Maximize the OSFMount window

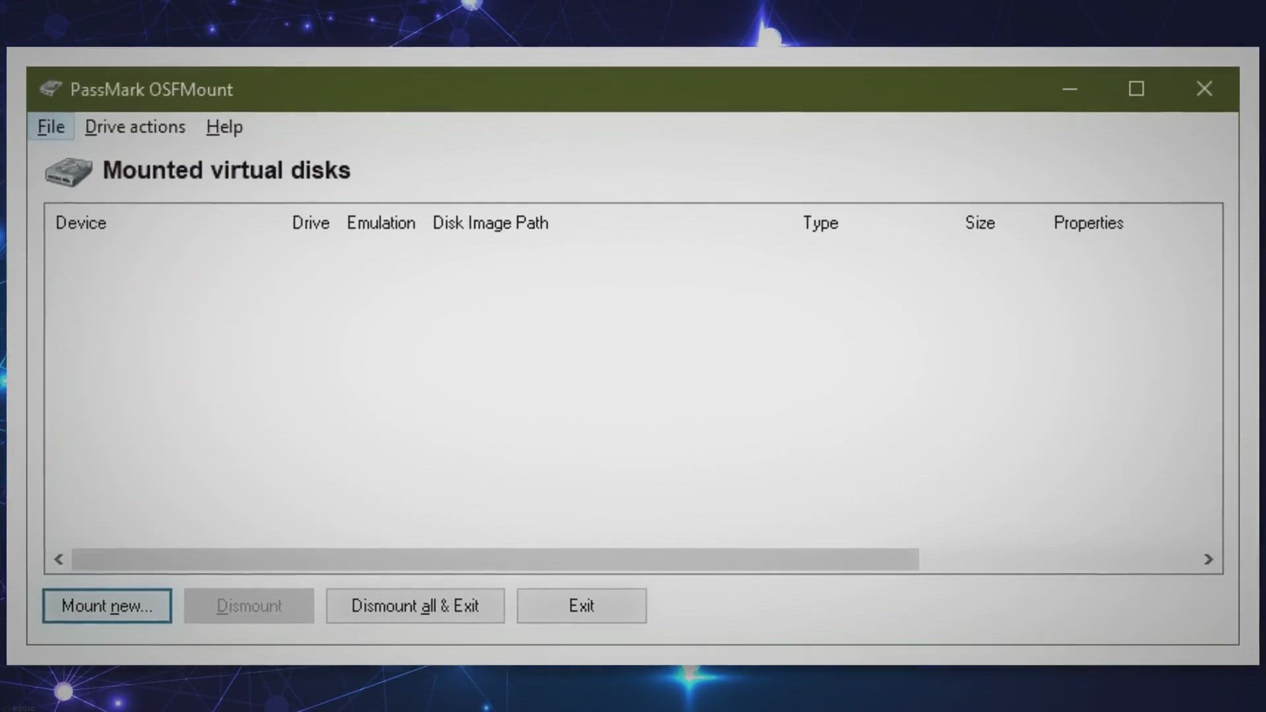pos(1136,89)
